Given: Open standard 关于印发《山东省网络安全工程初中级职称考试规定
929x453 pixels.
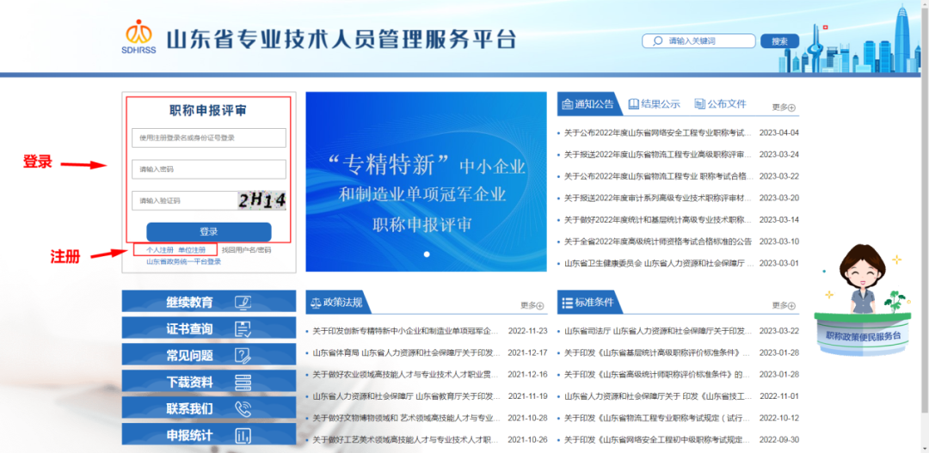Looking at the screenshot, I should [x=658, y=440].
